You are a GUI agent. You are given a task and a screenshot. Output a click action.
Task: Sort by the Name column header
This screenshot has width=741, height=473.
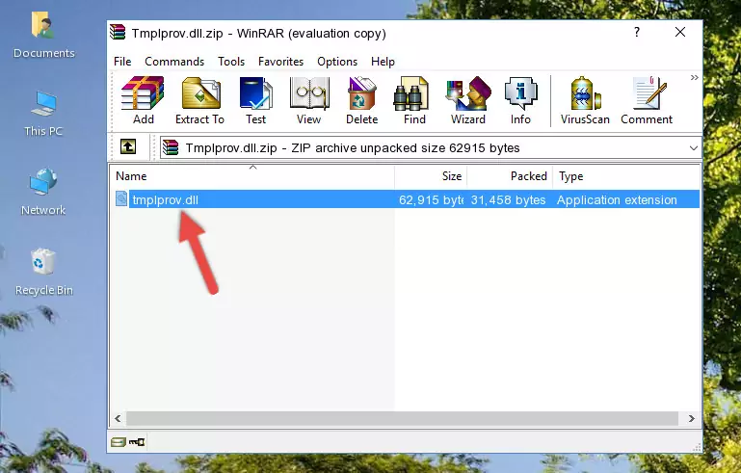tap(252, 175)
